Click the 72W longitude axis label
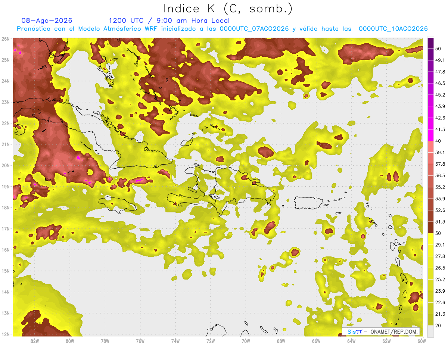This screenshot has width=448, height=346. 211,341
